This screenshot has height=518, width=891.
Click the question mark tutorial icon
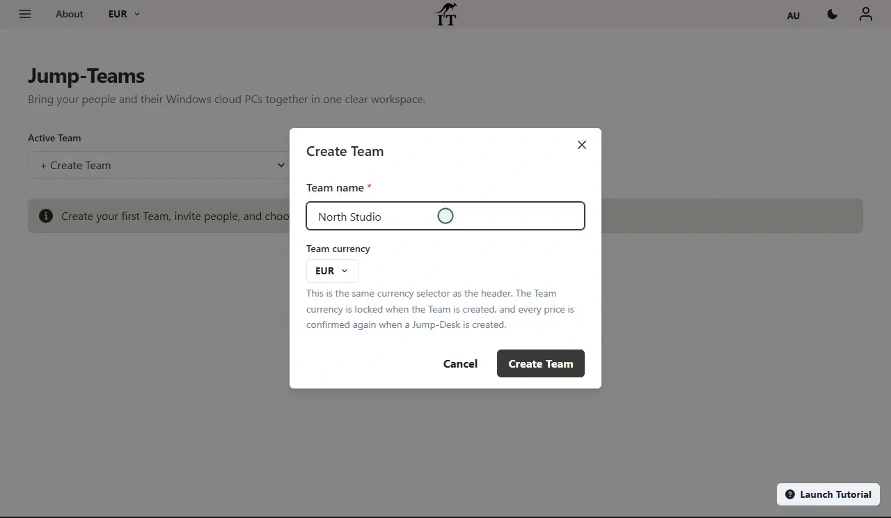point(790,494)
